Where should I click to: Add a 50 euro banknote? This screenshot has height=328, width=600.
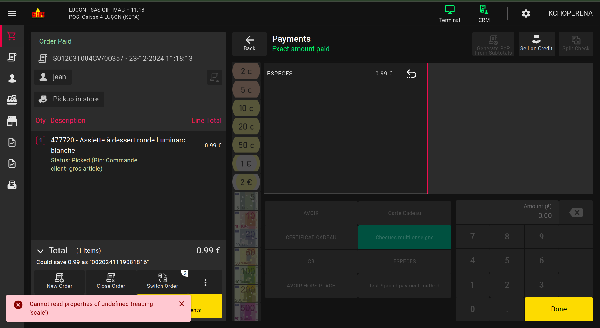[x=246, y=256]
